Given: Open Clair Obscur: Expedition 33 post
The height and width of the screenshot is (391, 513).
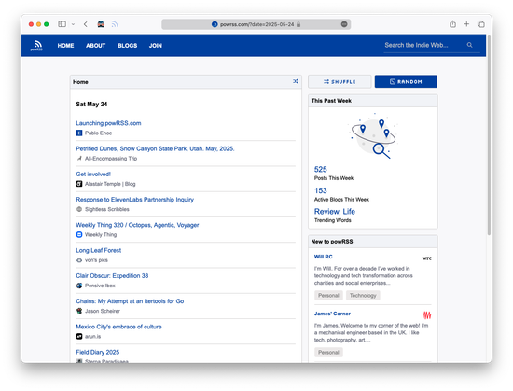Looking at the screenshot, I should (x=112, y=276).
